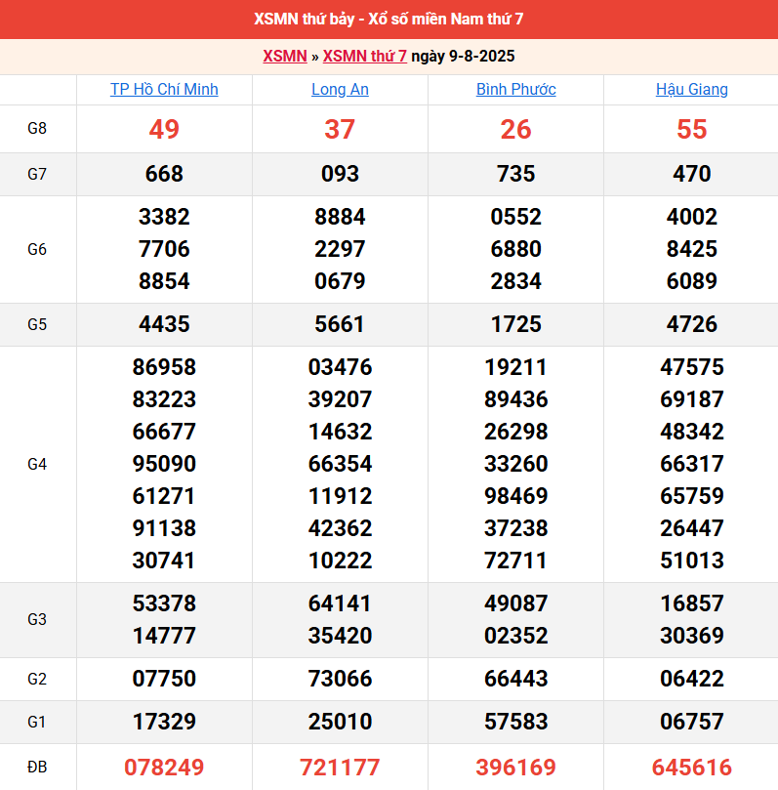The width and height of the screenshot is (778, 790).
Task: Click G4 number 47575
Action: point(692,367)
